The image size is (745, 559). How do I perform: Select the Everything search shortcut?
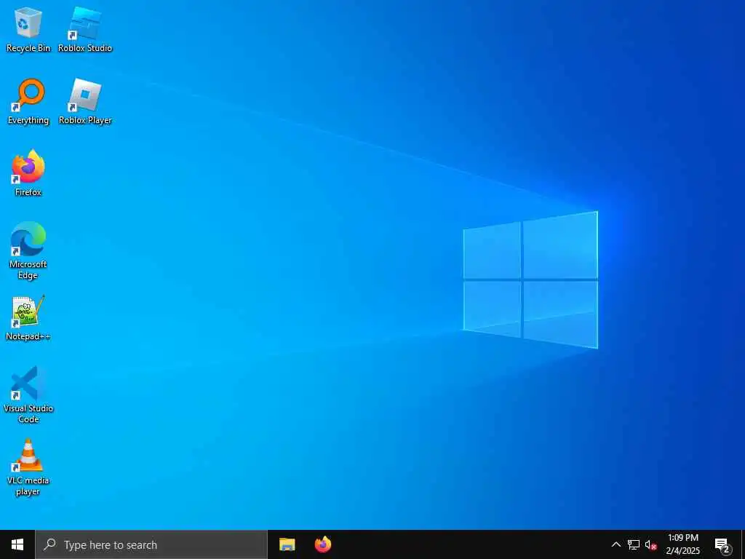28,102
